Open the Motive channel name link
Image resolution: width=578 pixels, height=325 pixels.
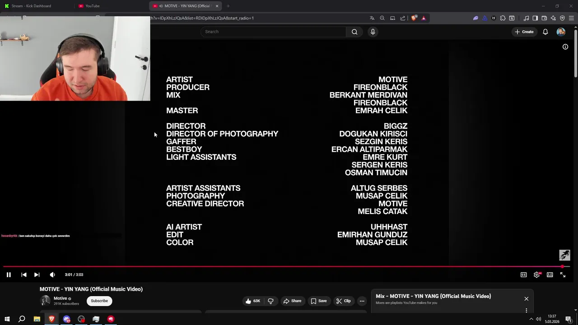pyautogui.click(x=61, y=298)
